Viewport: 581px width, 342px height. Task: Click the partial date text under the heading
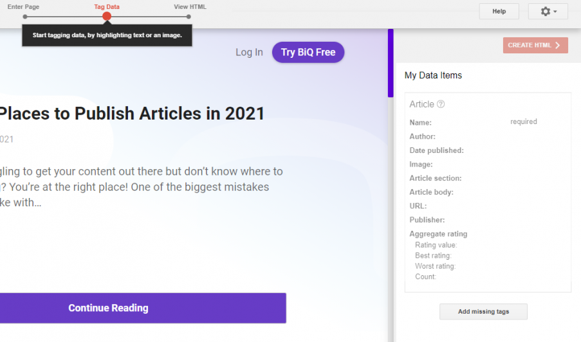coord(6,139)
